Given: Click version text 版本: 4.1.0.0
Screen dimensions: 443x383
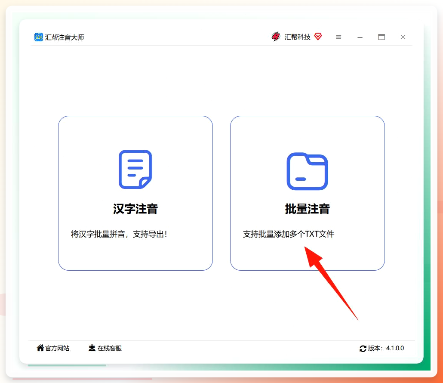Looking at the screenshot, I should [x=386, y=348].
